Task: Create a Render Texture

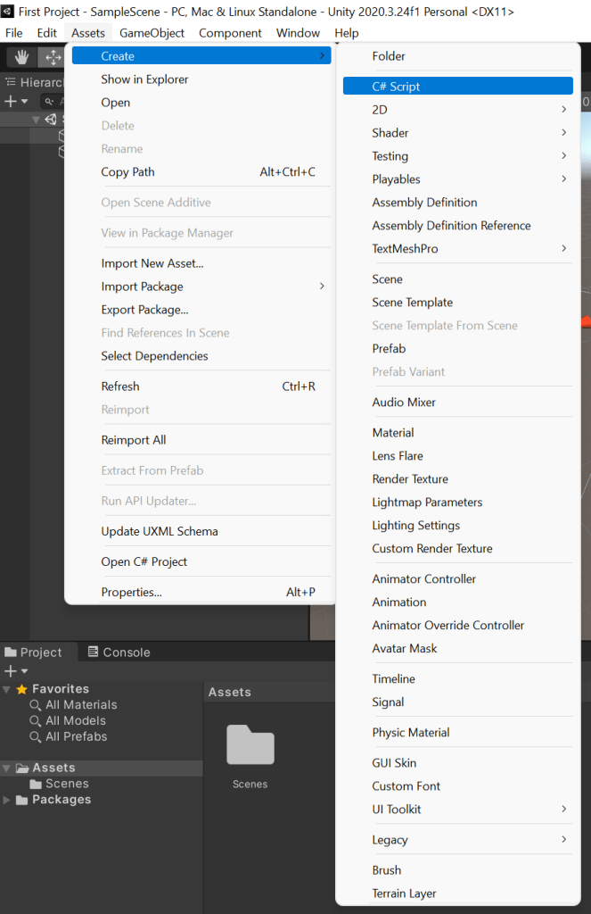Action: [458, 478]
